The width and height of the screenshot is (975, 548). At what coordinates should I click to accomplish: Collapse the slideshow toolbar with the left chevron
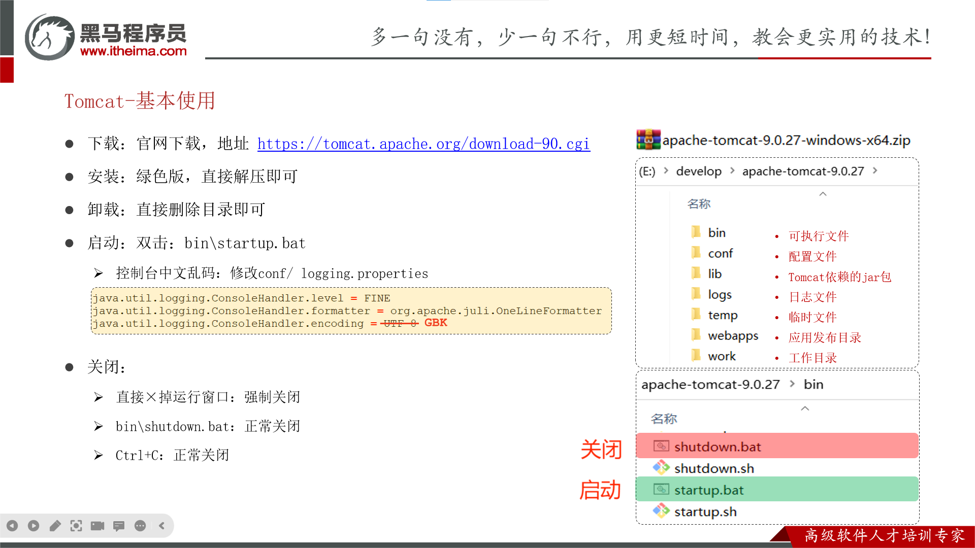pyautogui.click(x=161, y=526)
